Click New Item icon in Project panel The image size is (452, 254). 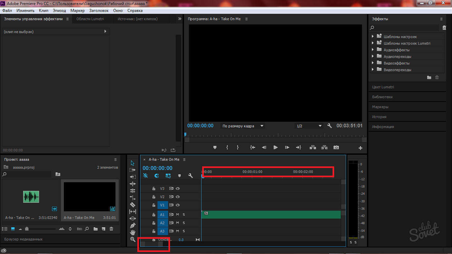click(x=103, y=229)
